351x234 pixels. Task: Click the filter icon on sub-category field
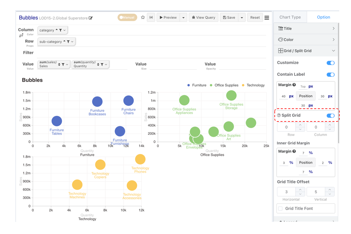68,42
